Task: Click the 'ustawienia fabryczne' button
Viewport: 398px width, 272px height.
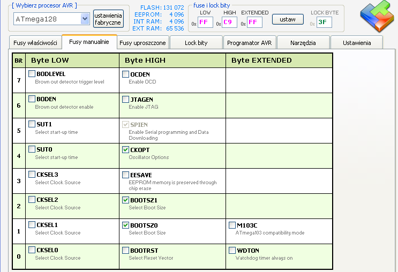Action: click(108, 19)
